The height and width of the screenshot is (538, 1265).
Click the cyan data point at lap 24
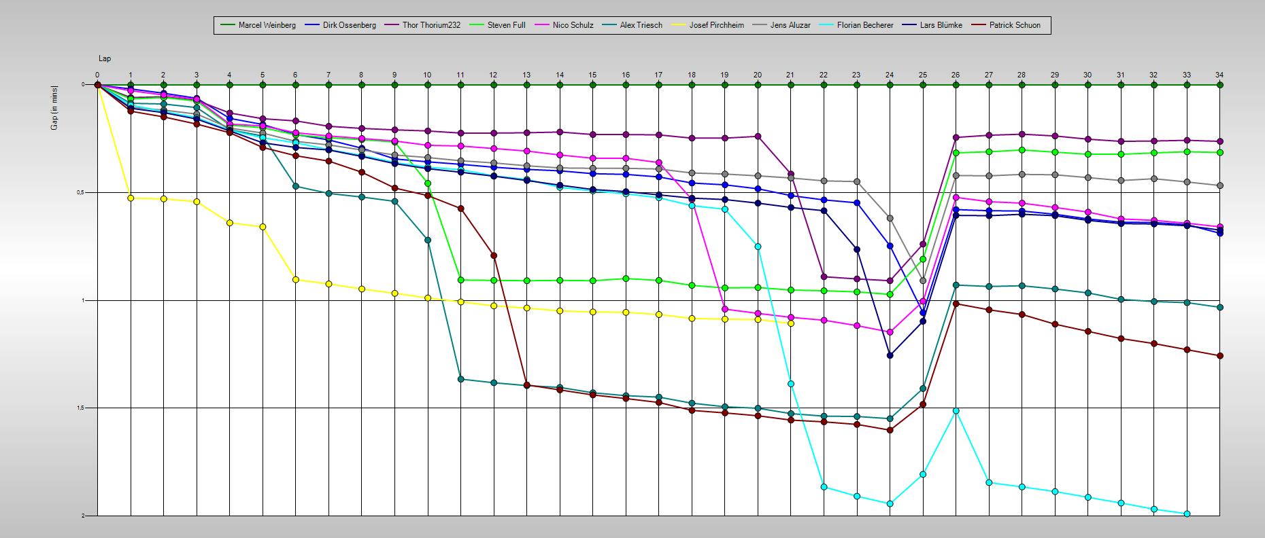click(890, 504)
